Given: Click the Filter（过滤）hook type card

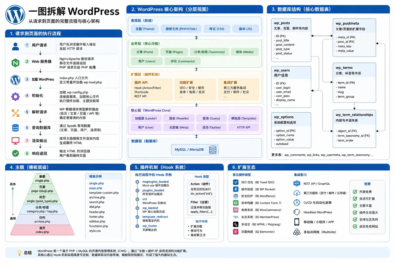Looking at the screenshot, I should point(201,207).
